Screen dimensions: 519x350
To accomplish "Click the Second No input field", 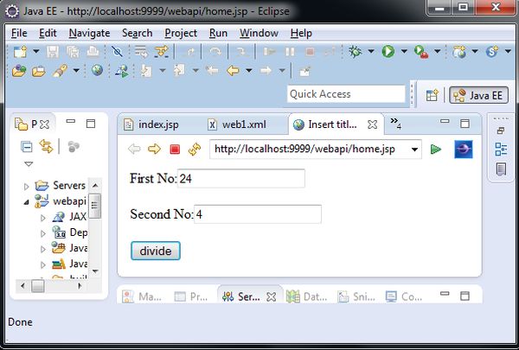I will coord(258,214).
